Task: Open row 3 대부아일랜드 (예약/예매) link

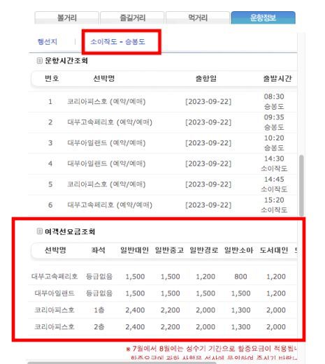Action: coord(106,143)
